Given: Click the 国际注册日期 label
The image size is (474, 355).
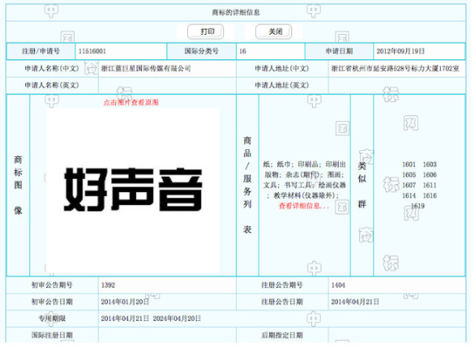Looking at the screenshot, I should tap(52, 335).
